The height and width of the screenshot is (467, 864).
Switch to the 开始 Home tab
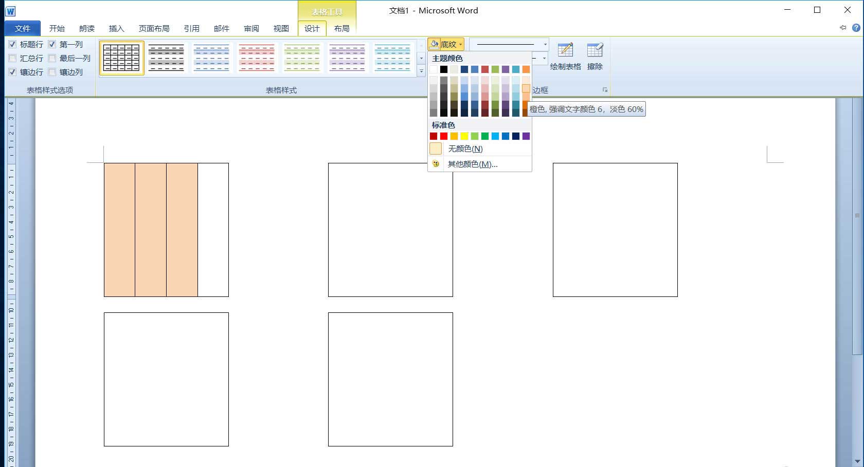click(x=57, y=28)
